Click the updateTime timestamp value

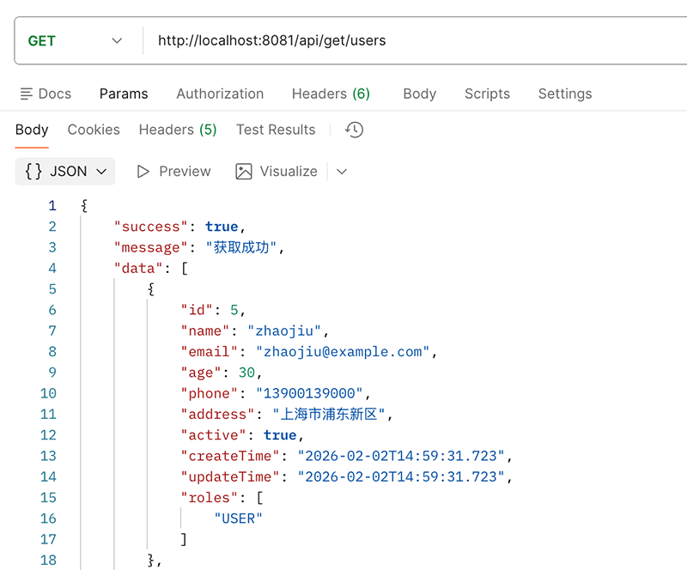(x=401, y=476)
